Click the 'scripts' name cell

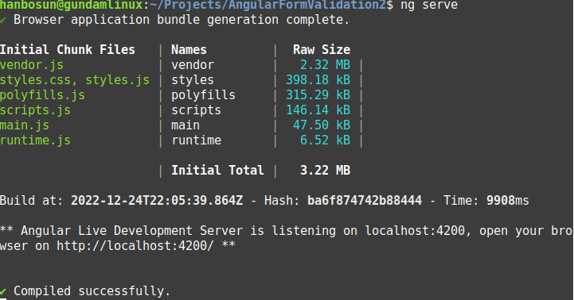pos(196,110)
